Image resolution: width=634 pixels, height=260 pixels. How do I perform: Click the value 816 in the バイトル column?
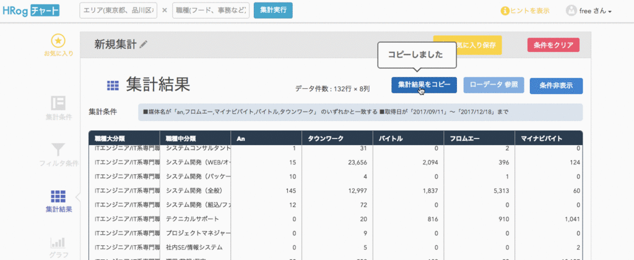[433, 219]
